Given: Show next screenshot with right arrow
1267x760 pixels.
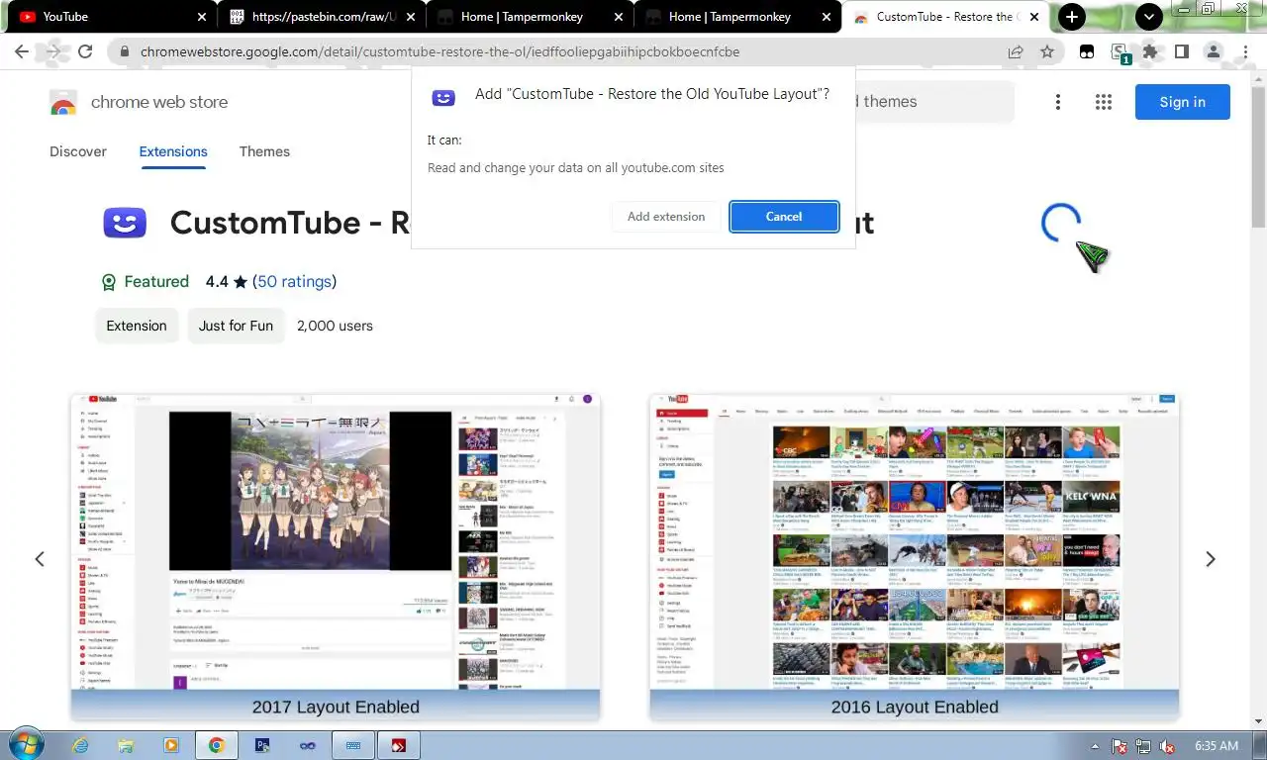Looking at the screenshot, I should click(1210, 559).
